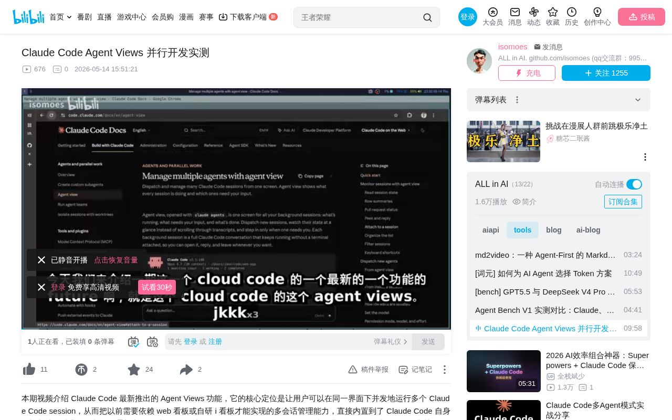This screenshot has height=420, width=672.
Task: Click the 试看30秒 trial button
Action: pyautogui.click(x=157, y=287)
